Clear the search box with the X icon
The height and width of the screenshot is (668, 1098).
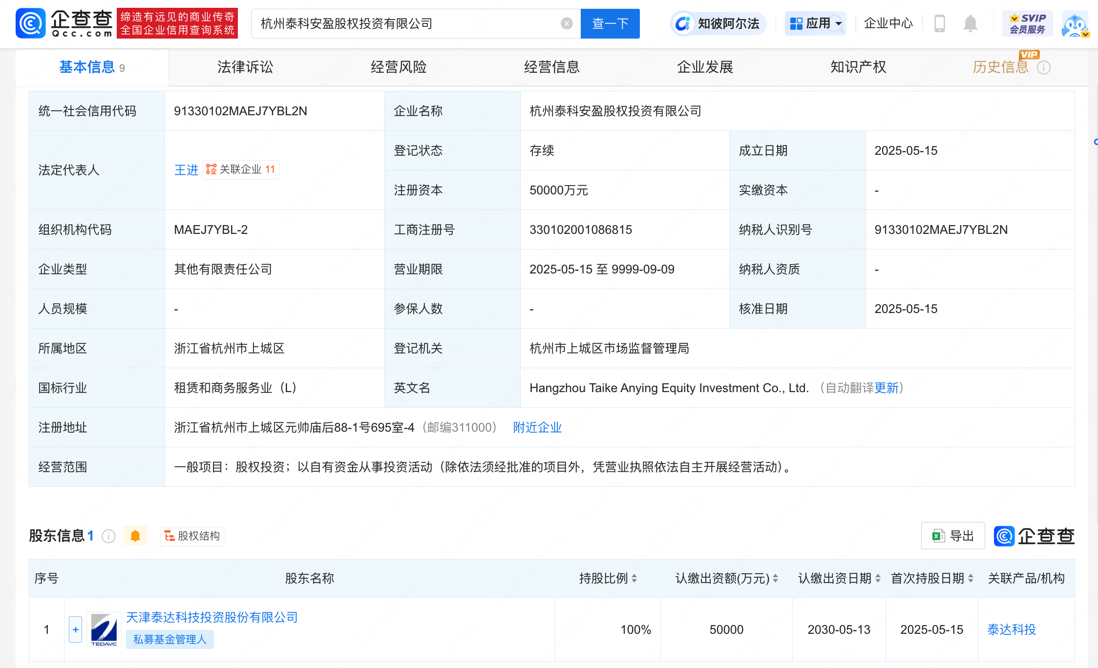coord(567,23)
